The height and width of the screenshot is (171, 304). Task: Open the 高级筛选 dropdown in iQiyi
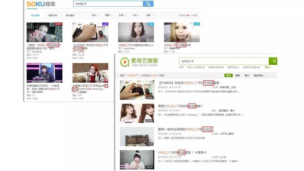(x=259, y=75)
